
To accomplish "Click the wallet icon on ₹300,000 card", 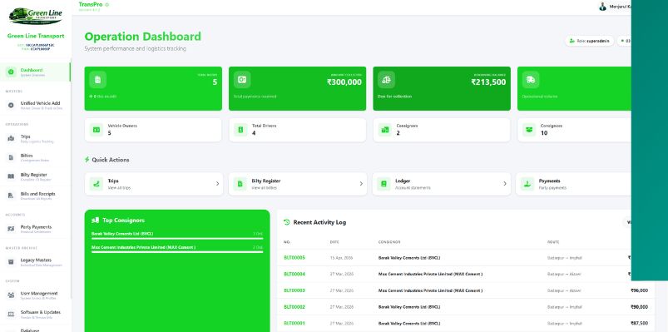I will [242, 80].
